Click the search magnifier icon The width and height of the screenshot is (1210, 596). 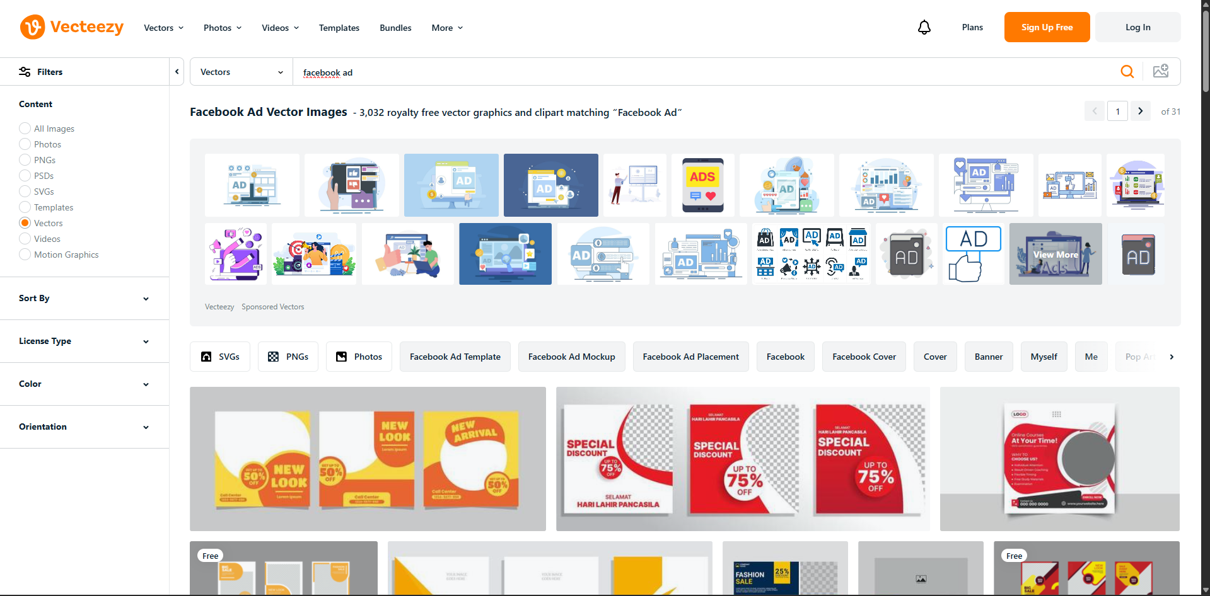(x=1127, y=71)
